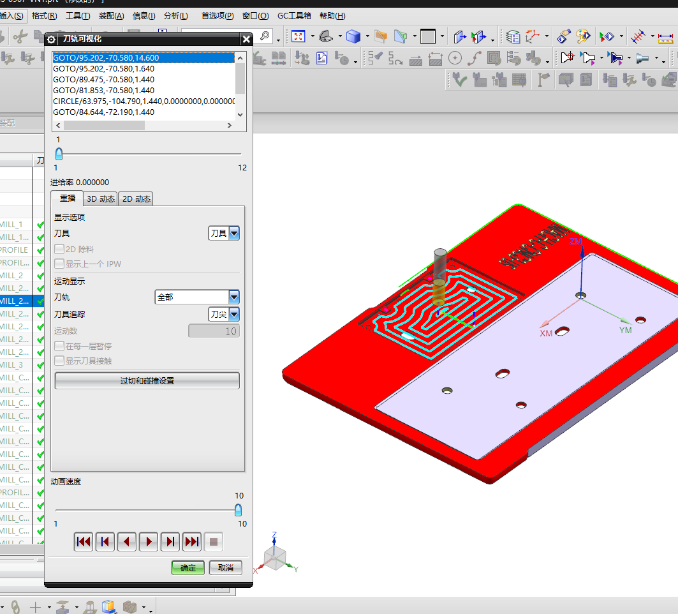Switch to the 3D 动态 tab

coord(100,199)
